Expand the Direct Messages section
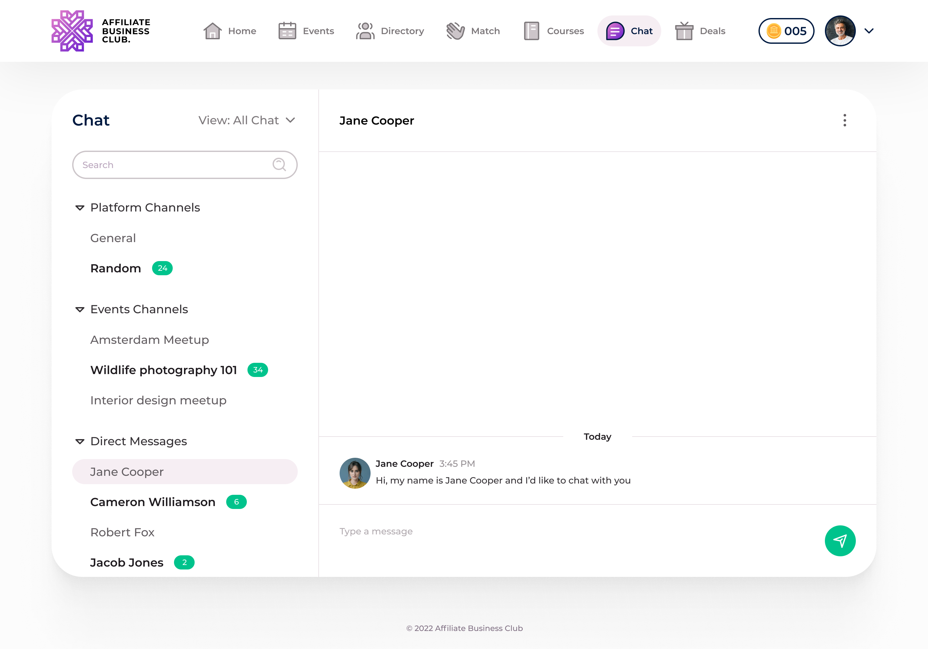The height and width of the screenshot is (649, 928). pos(79,441)
